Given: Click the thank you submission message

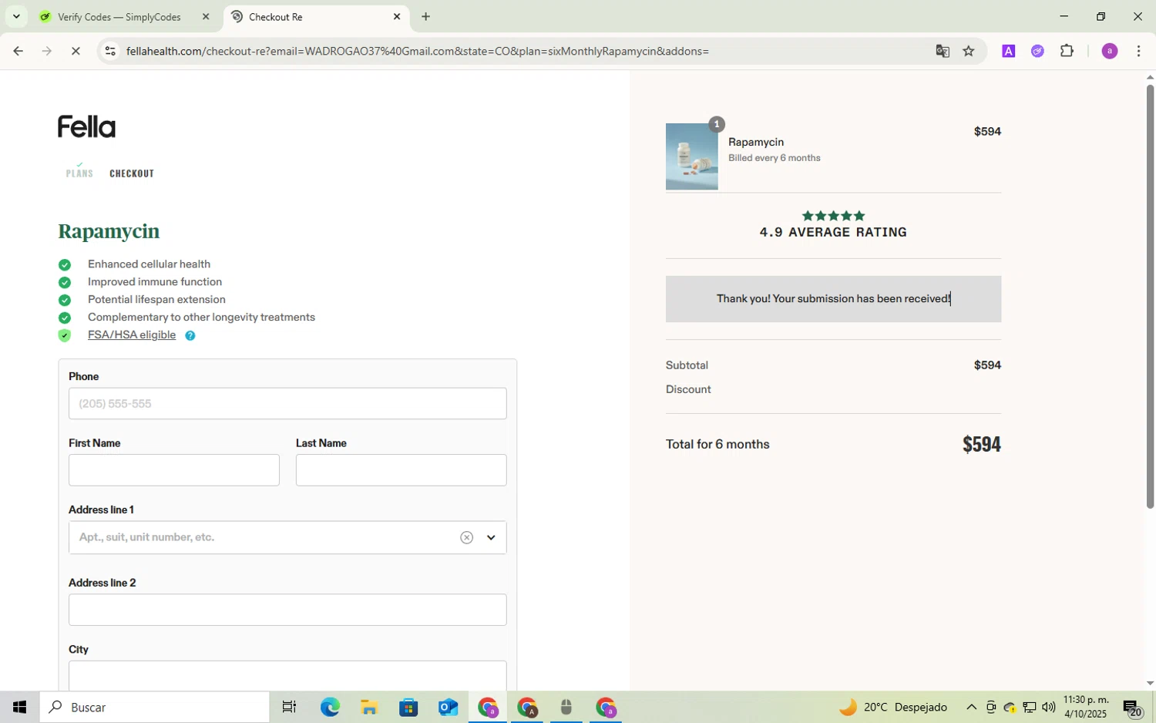Looking at the screenshot, I should [833, 299].
